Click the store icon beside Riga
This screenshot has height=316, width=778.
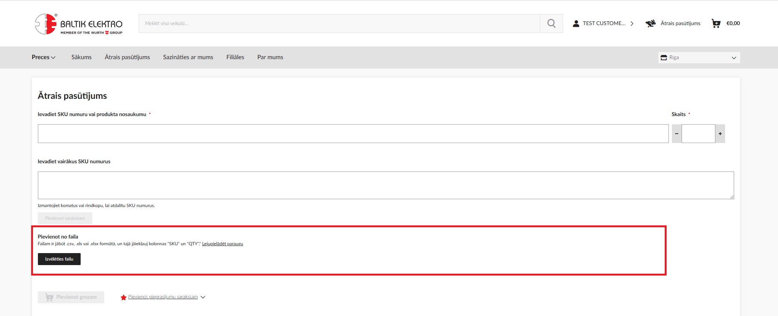[664, 58]
